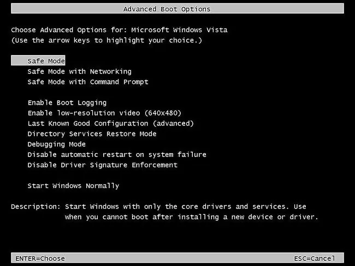
Task: Select the highlighted Safe Mode option
Action: pyautogui.click(x=38, y=61)
